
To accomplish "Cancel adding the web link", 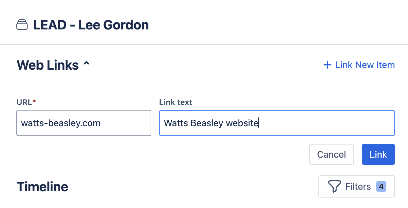I will 331,154.
